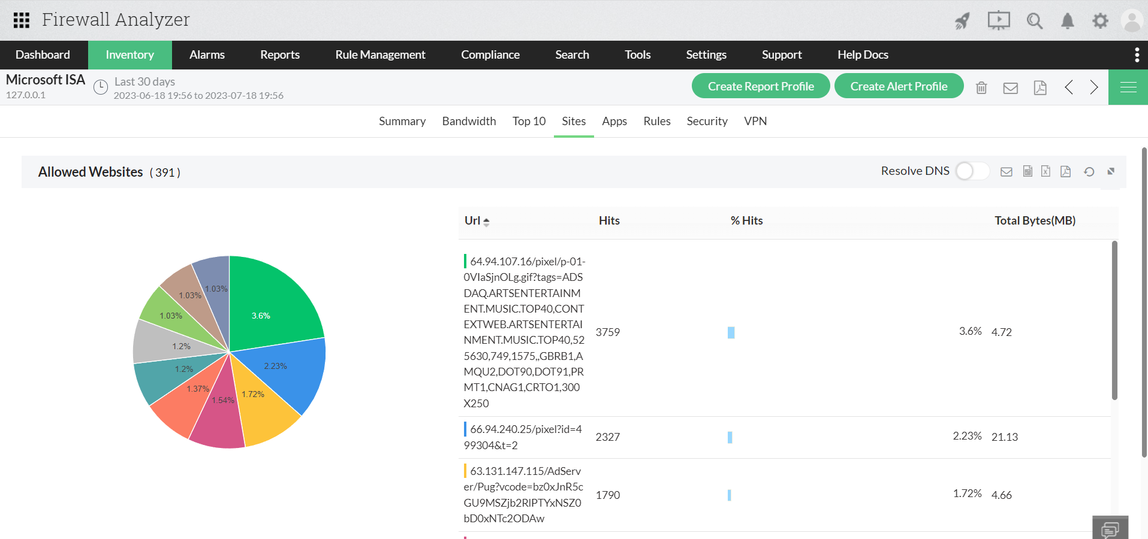Image resolution: width=1148 pixels, height=539 pixels.
Task: Click the table's vertical scrollbar
Action: point(1114,320)
